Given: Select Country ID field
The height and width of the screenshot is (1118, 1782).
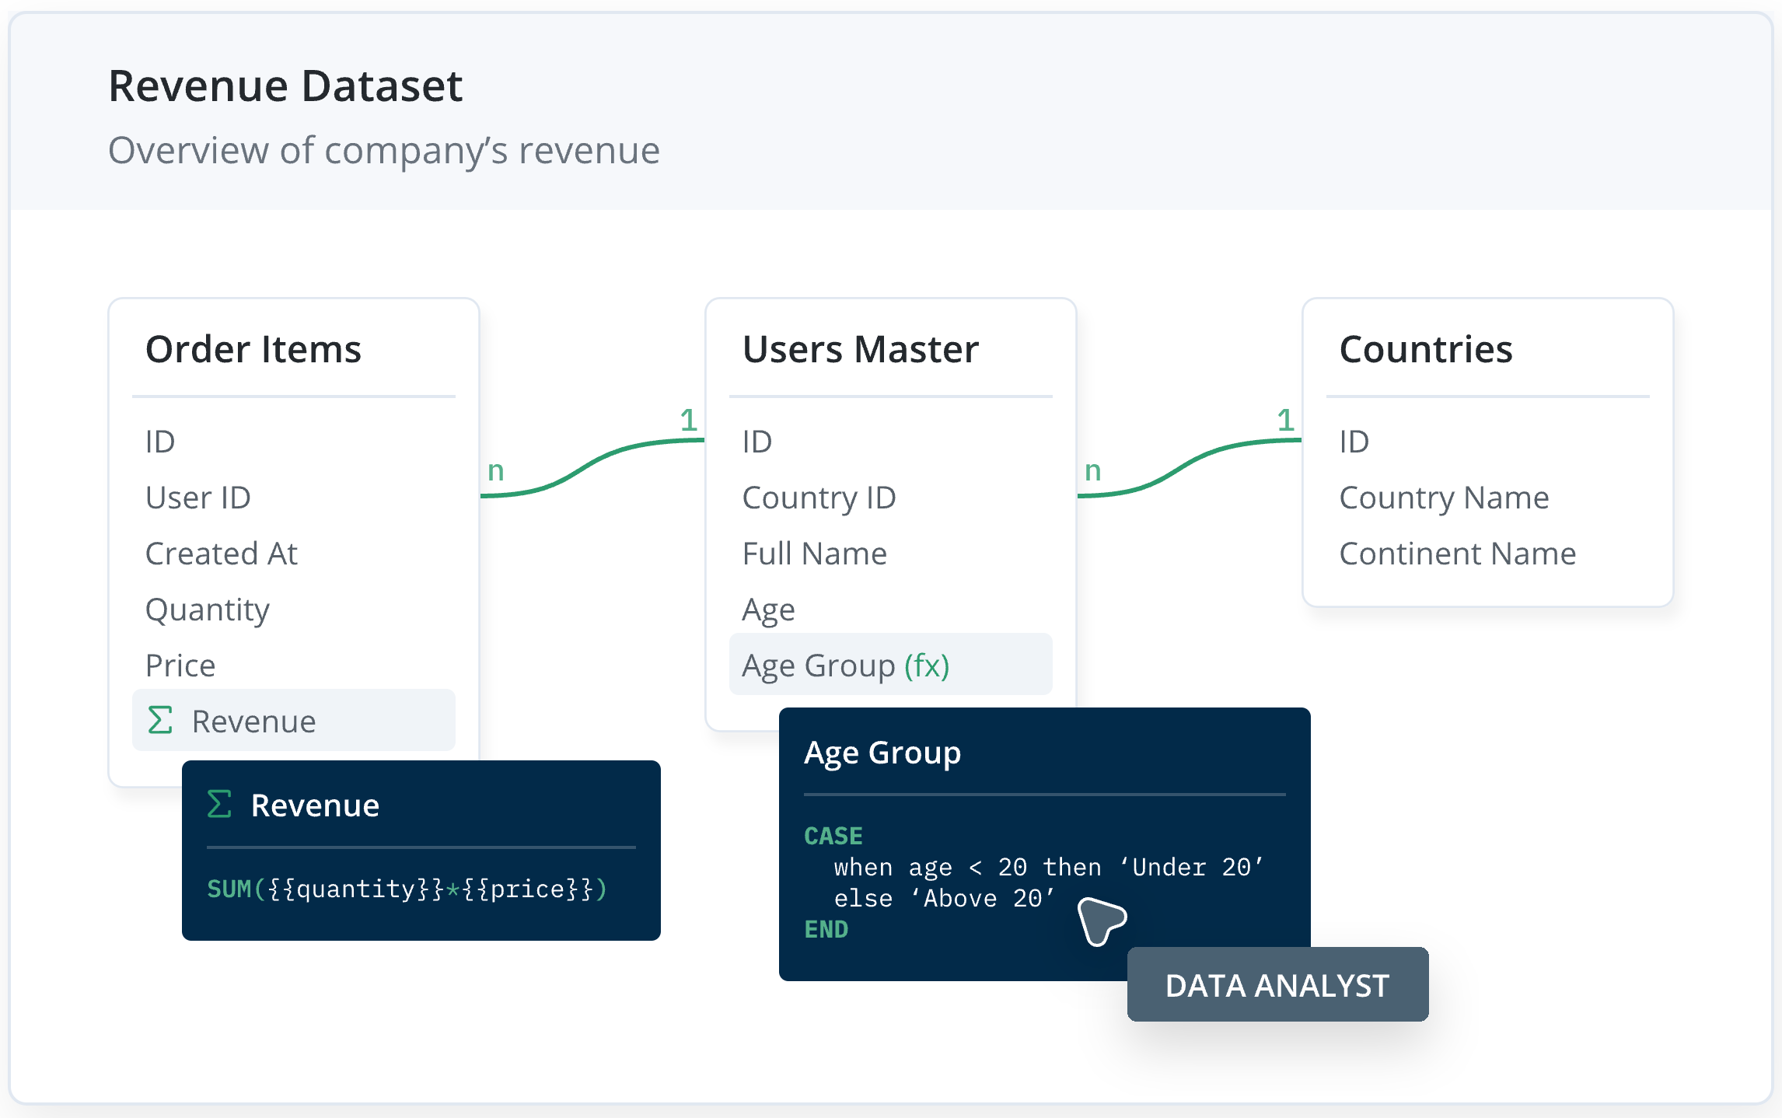Looking at the screenshot, I should [x=819, y=498].
